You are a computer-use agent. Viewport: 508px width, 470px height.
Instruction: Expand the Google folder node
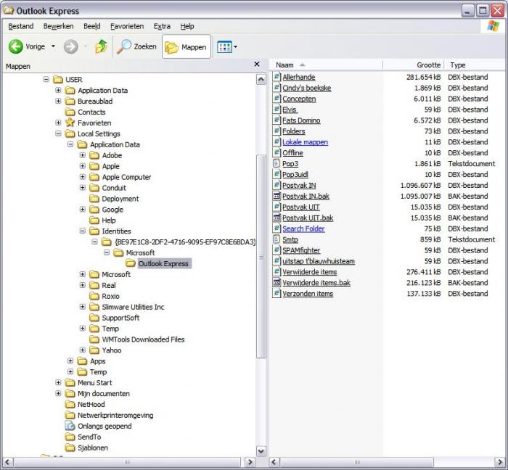tap(83, 209)
